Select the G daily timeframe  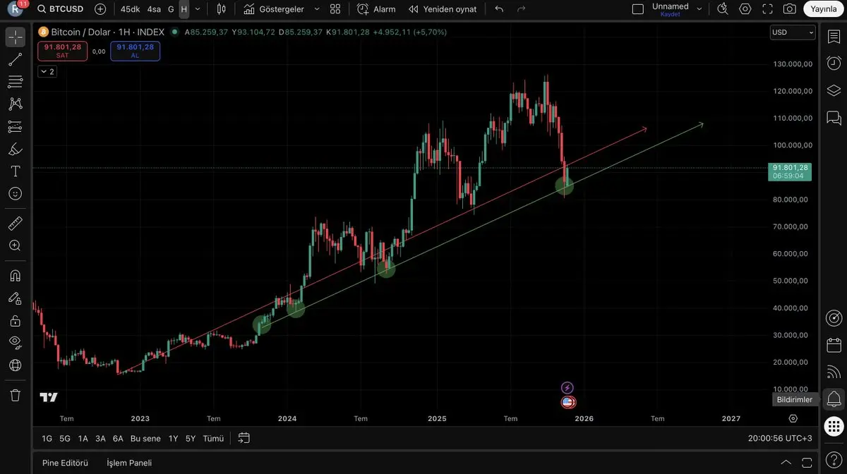pyautogui.click(x=171, y=9)
